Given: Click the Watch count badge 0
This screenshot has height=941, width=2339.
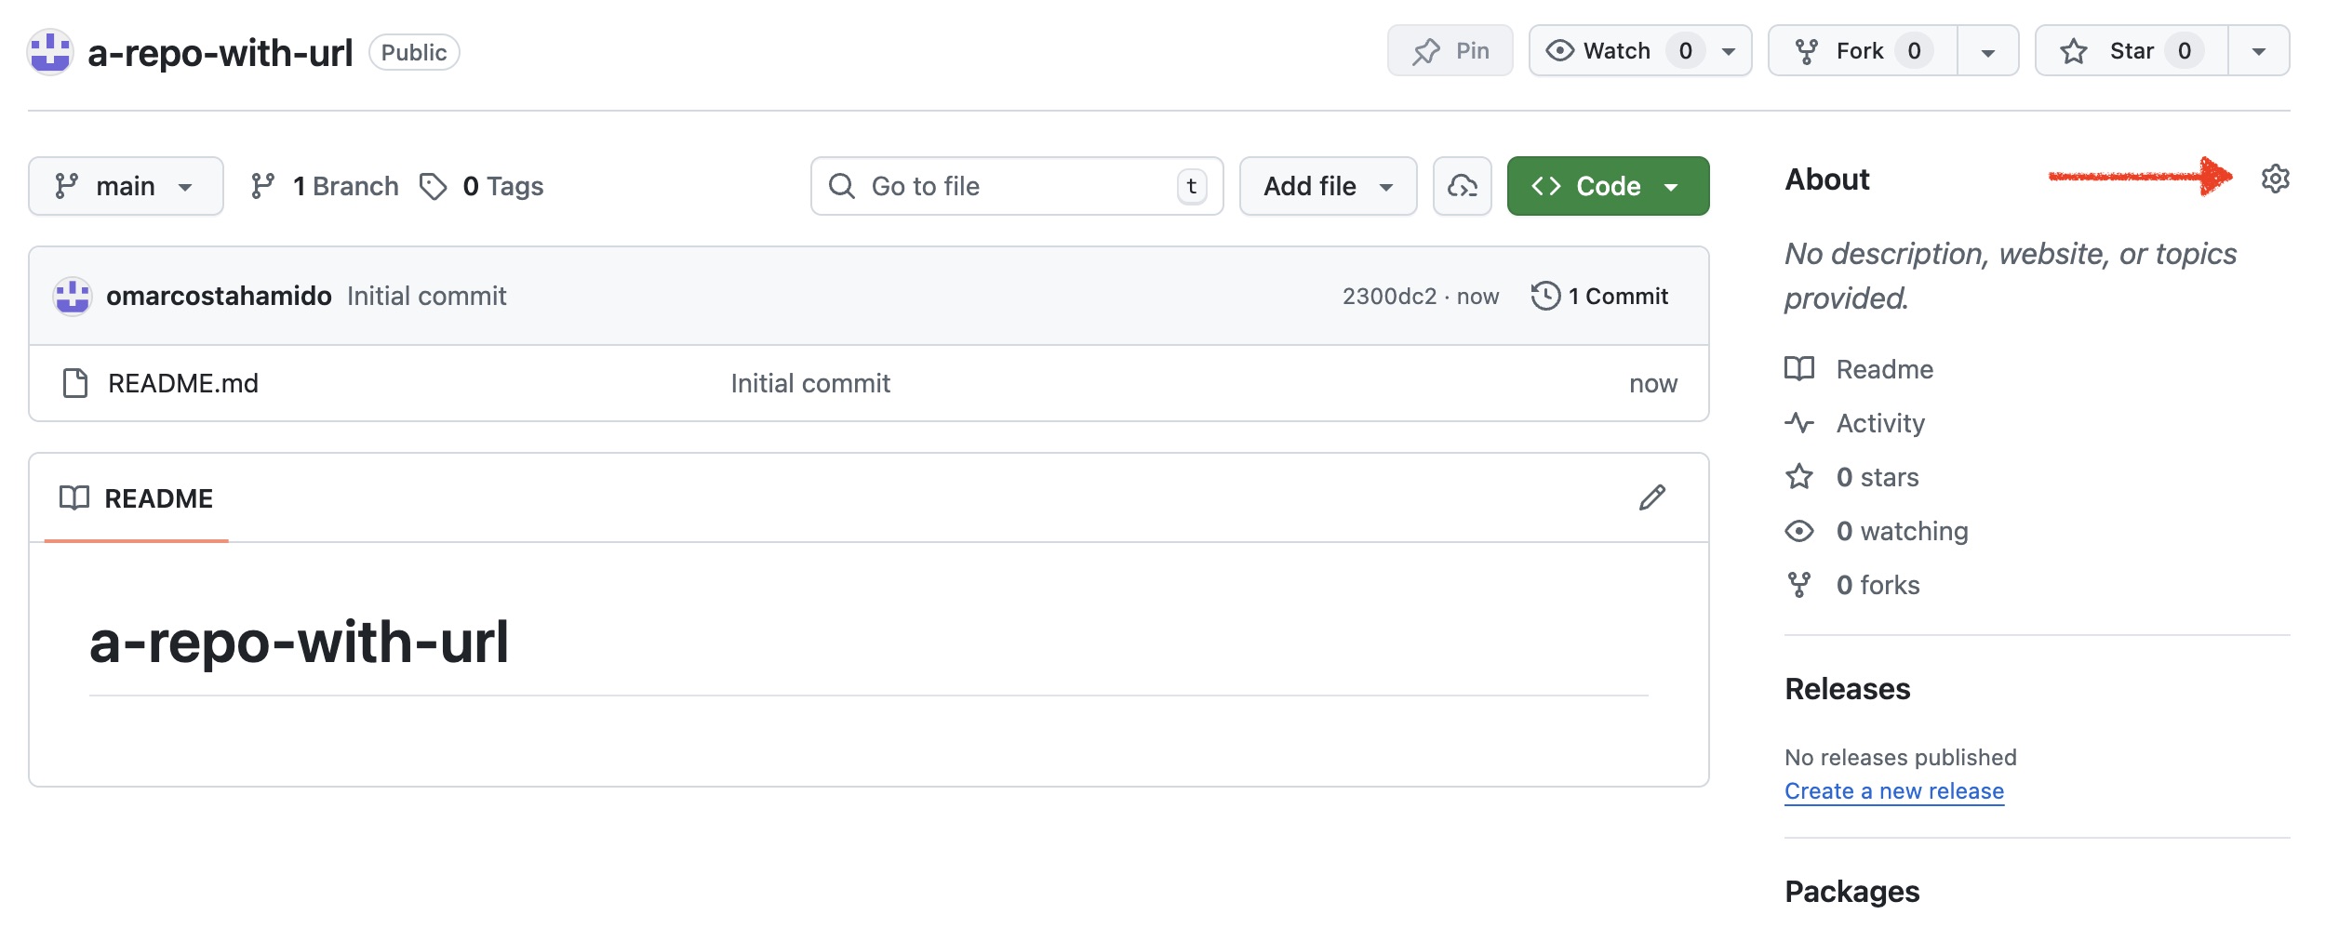Looking at the screenshot, I should pyautogui.click(x=1685, y=50).
